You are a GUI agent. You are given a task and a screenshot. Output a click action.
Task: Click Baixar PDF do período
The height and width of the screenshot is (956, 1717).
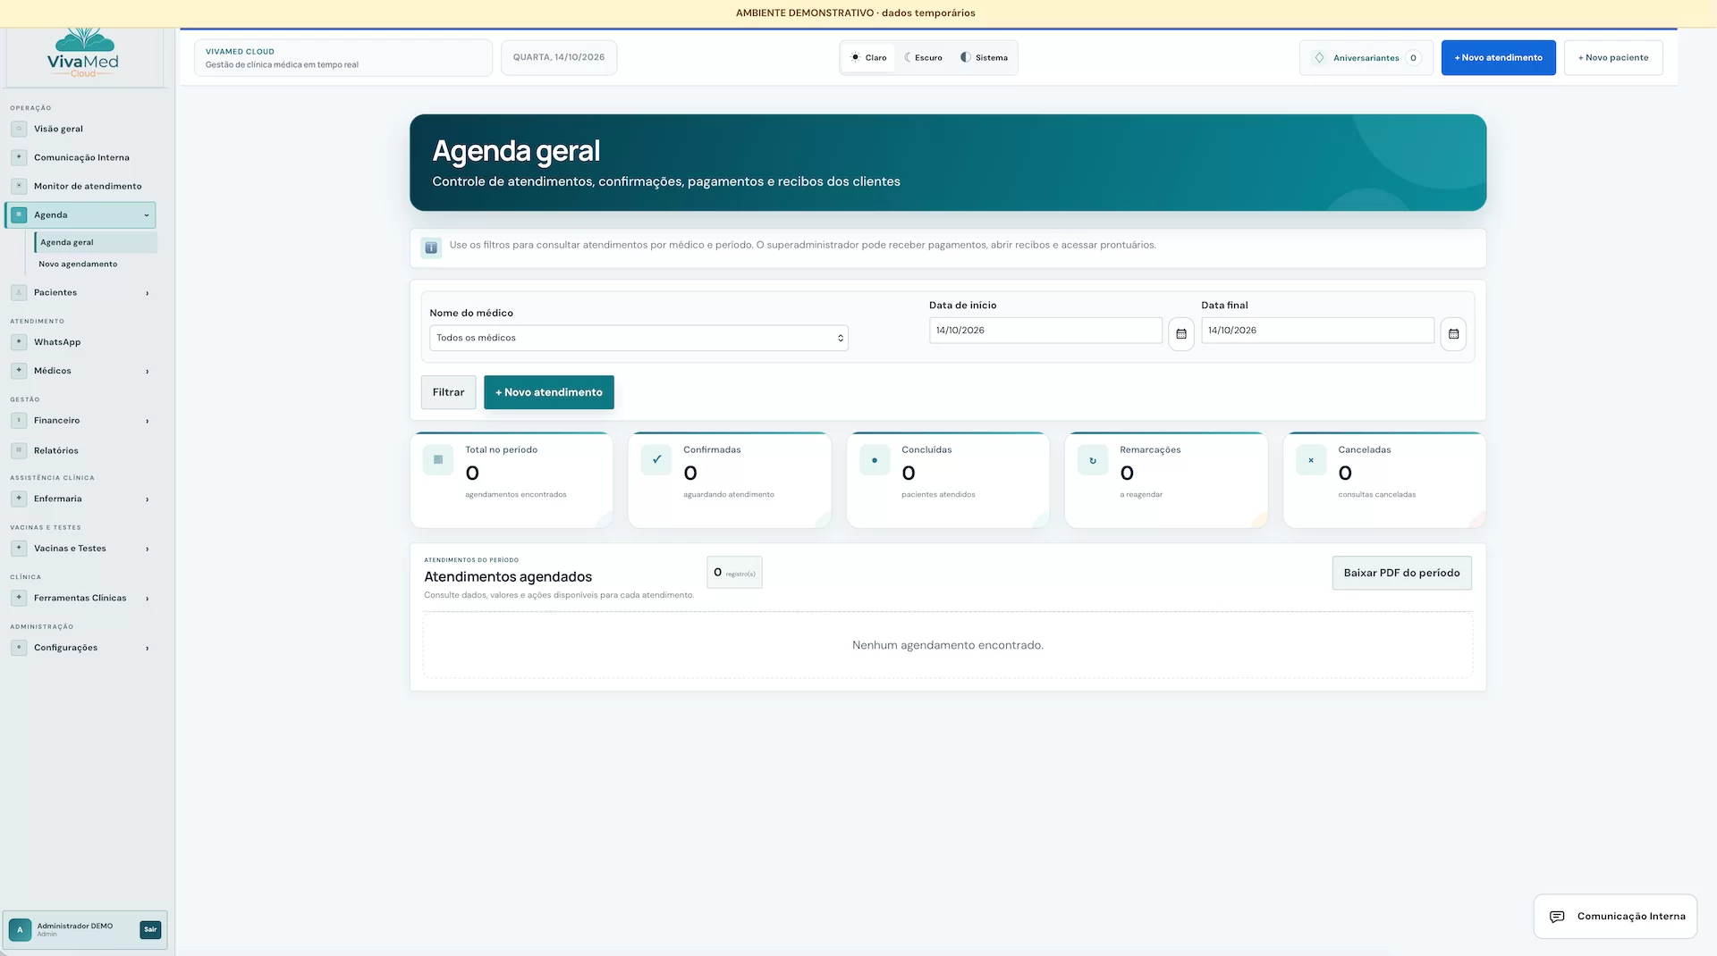[1401, 574]
